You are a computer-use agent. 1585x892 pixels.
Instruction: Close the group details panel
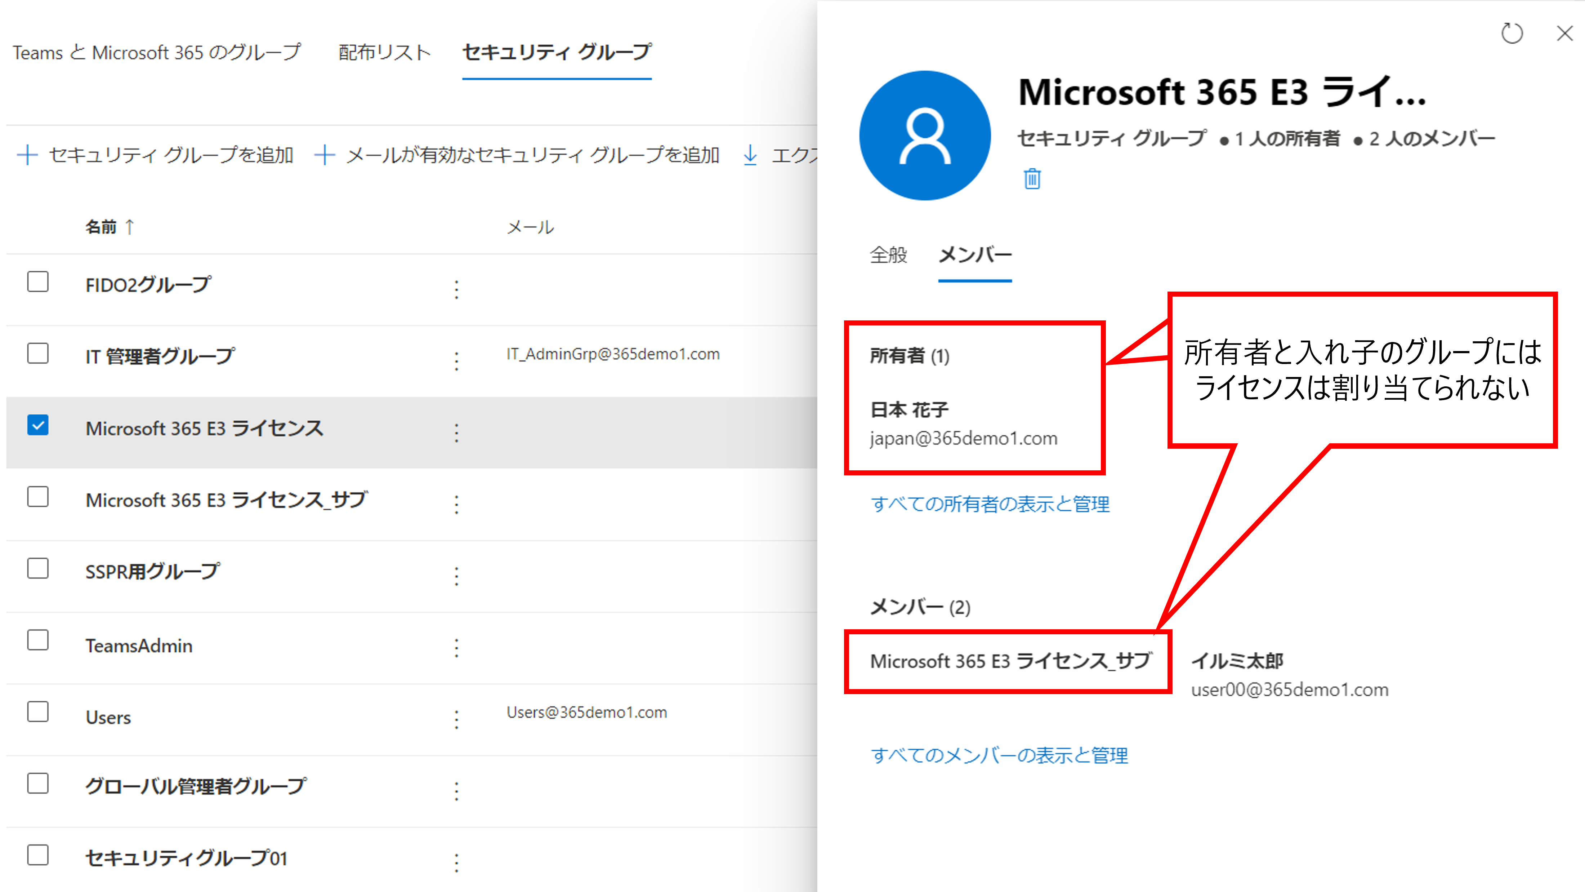click(1565, 33)
